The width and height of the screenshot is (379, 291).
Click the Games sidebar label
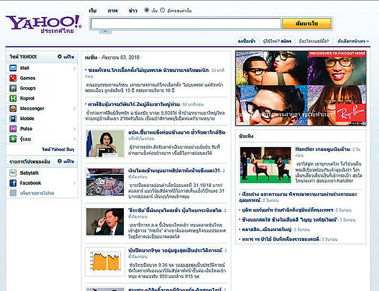pyautogui.click(x=28, y=78)
